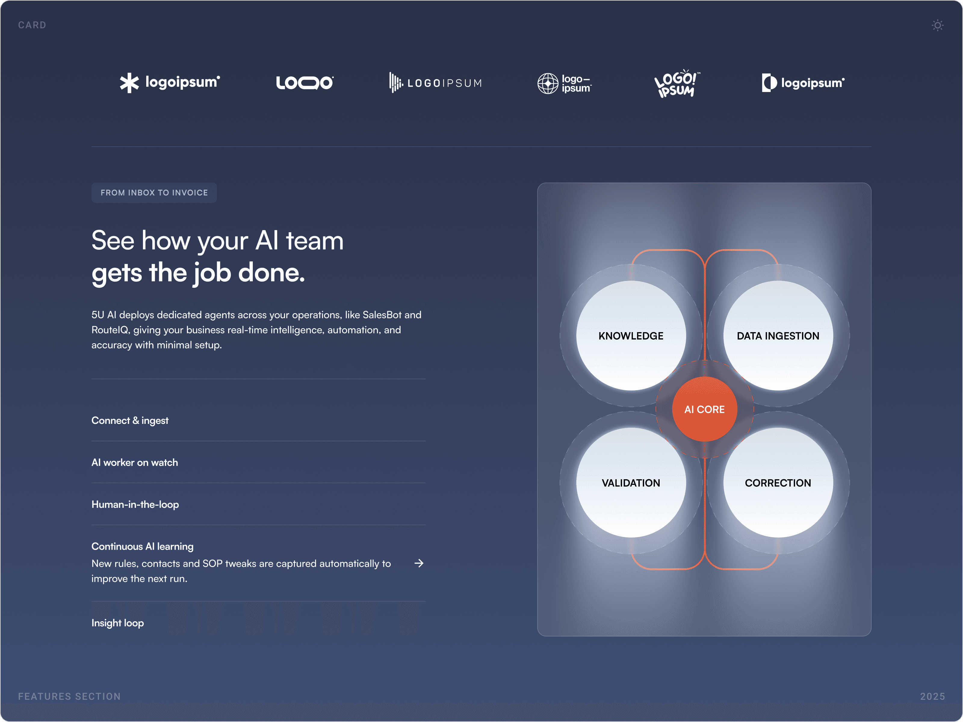Click the VALIDATION node circle
The height and width of the screenshot is (722, 963).
tap(630, 483)
